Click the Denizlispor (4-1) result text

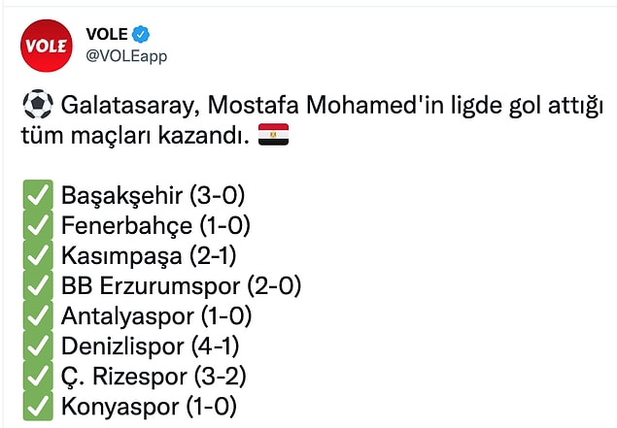150,346
